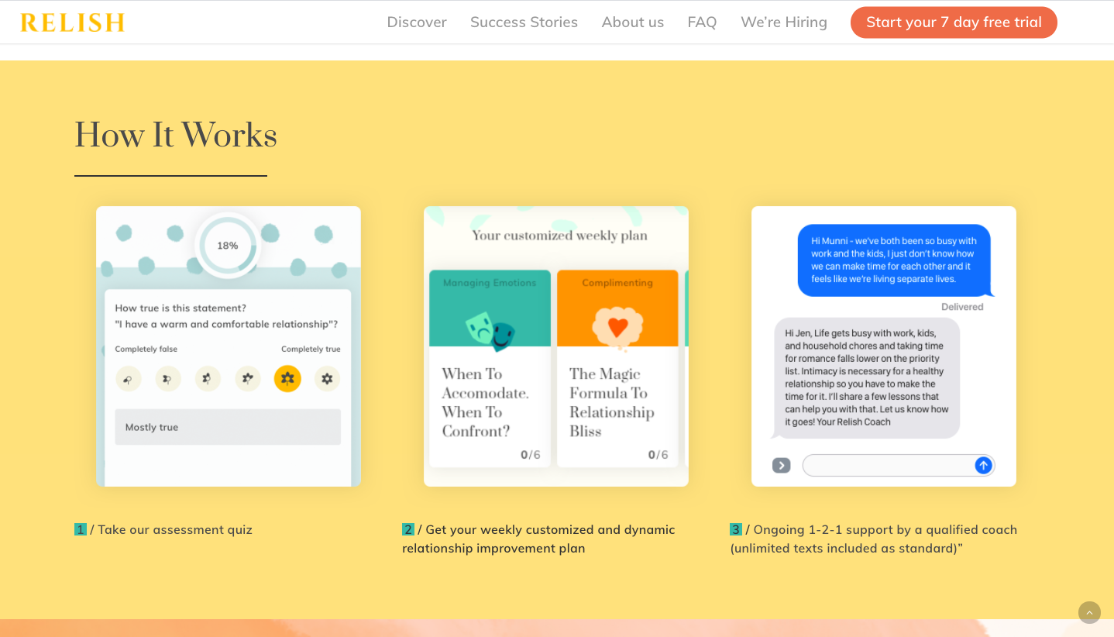Click the heart bubble icon in Complimenting card
This screenshot has height=637, width=1114.
(x=617, y=329)
